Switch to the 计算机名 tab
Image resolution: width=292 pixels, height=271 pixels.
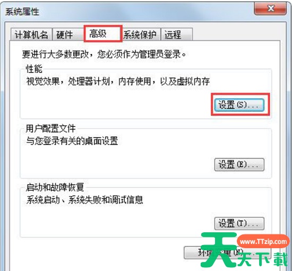click(x=31, y=34)
